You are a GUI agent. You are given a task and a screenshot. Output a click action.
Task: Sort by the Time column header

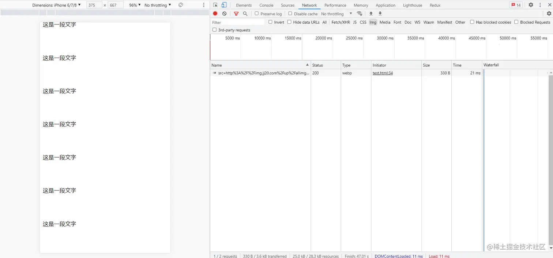point(467,65)
